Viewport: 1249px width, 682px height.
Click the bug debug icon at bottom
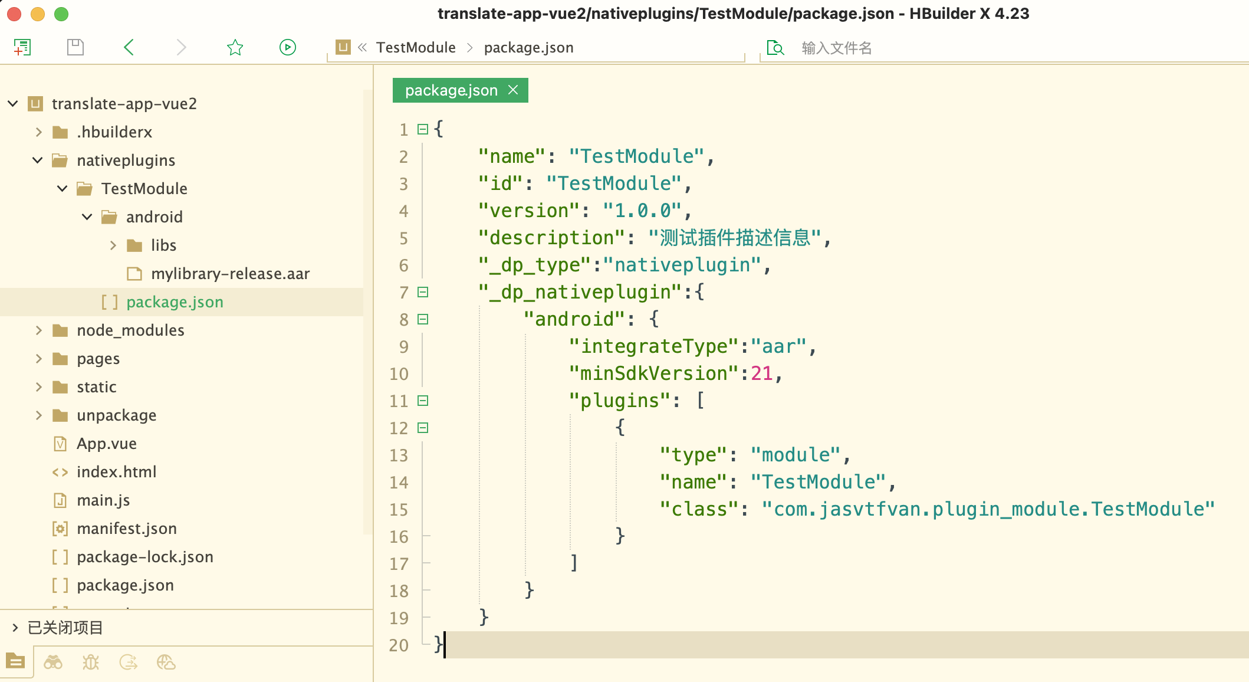(91, 662)
